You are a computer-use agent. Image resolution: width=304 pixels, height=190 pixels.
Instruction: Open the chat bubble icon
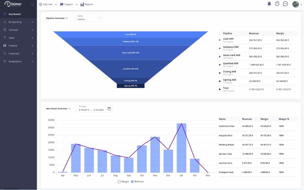coord(285,4)
